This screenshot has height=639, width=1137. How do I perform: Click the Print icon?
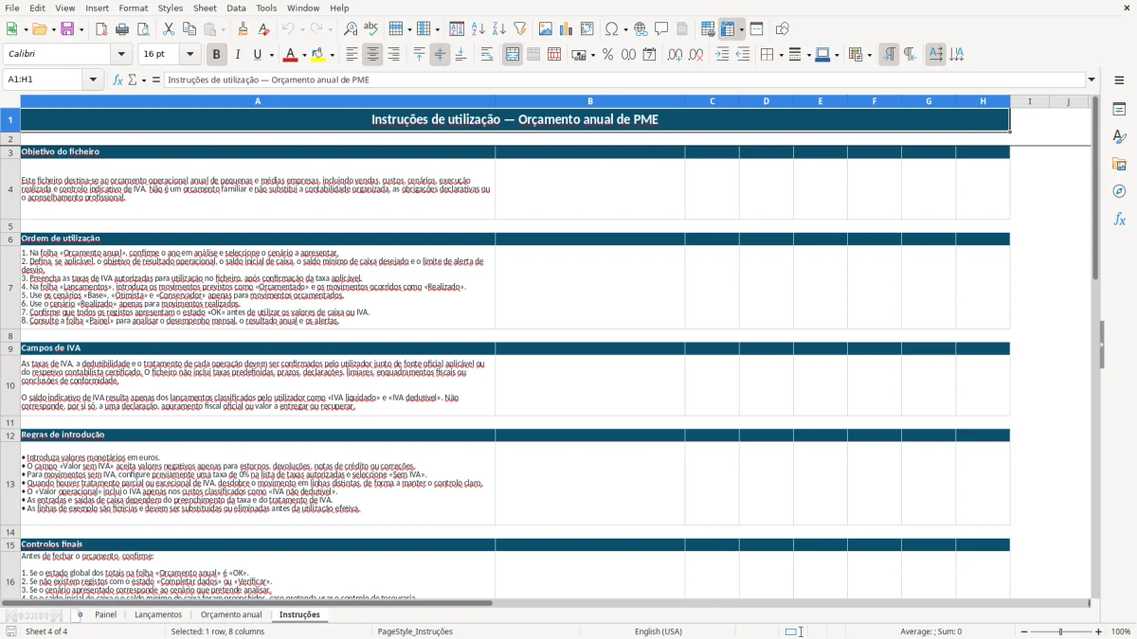pyautogui.click(x=122, y=29)
